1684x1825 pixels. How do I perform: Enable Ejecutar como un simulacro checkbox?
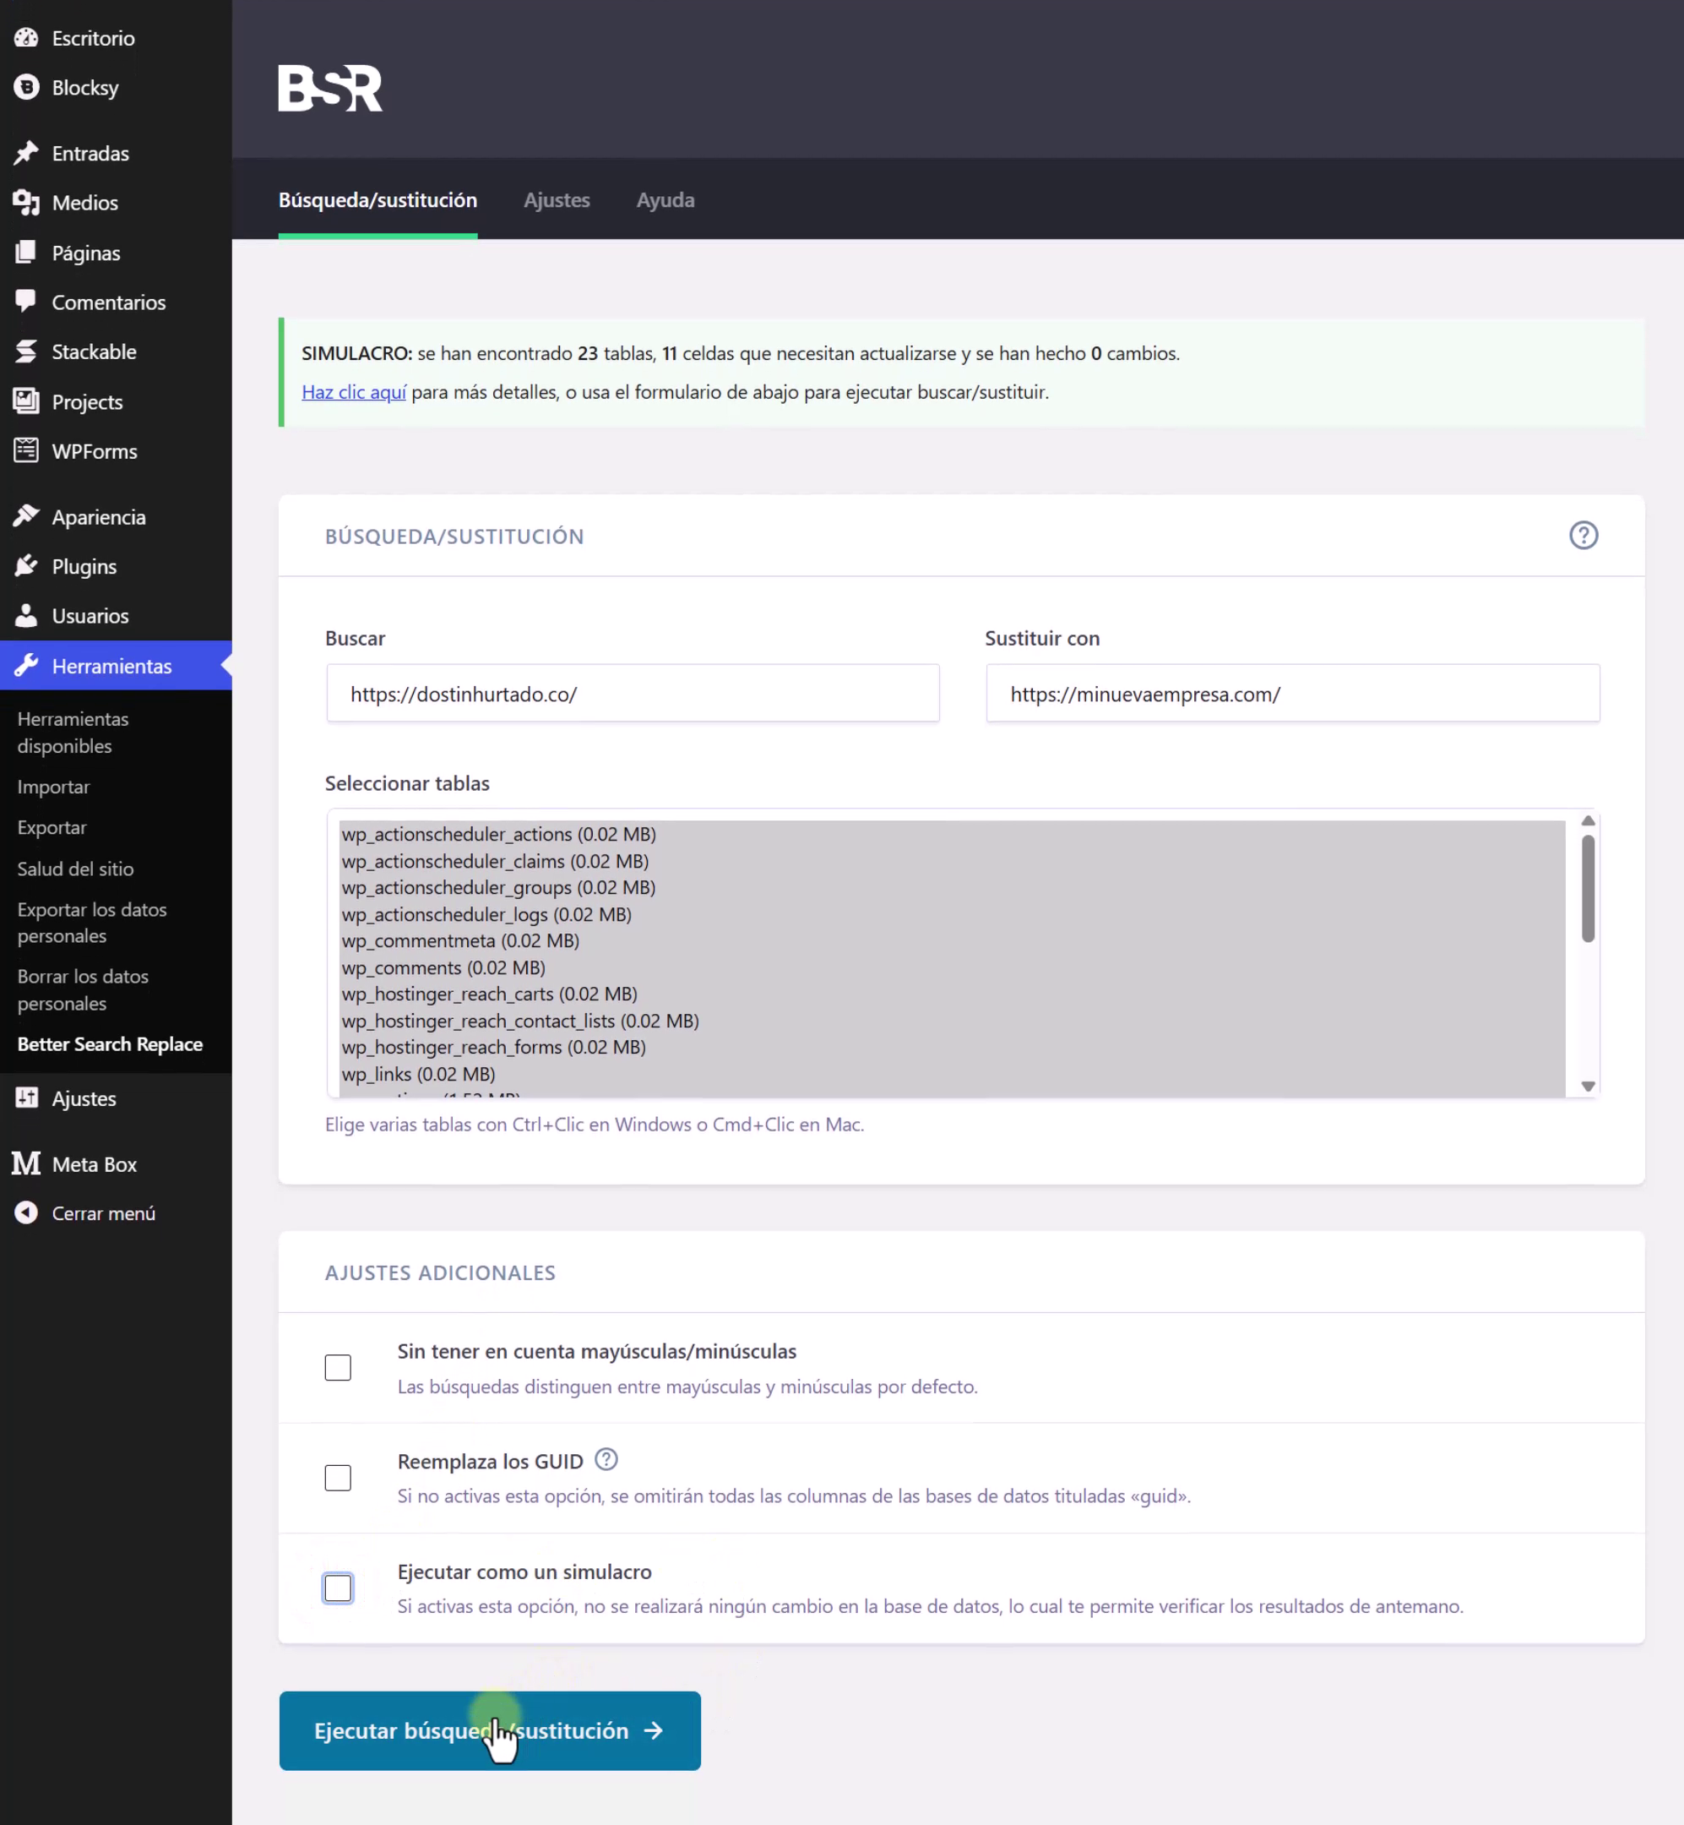pos(338,1588)
